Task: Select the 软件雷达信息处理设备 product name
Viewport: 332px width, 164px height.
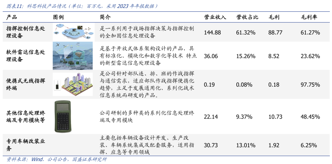Action: [26, 56]
